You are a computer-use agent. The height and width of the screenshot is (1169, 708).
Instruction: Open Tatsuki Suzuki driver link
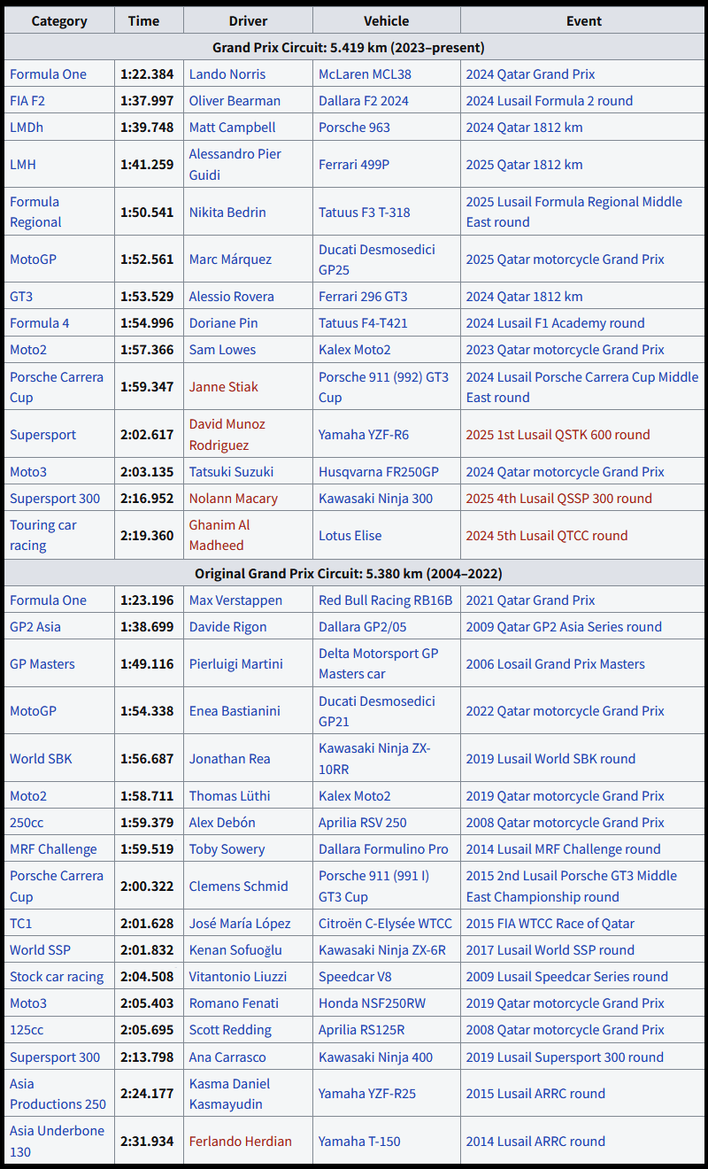pos(231,472)
